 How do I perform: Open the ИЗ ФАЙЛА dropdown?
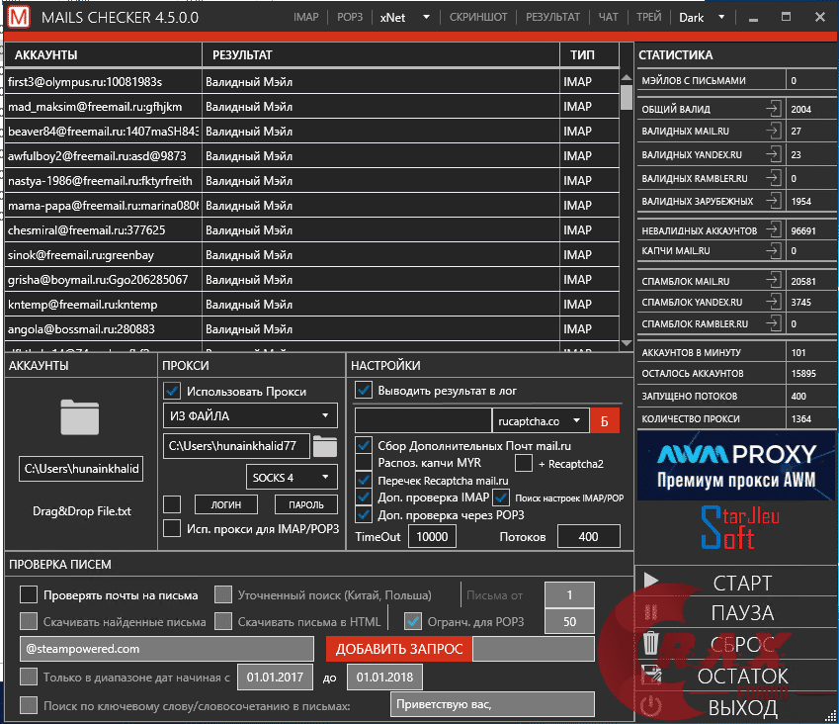[249, 415]
